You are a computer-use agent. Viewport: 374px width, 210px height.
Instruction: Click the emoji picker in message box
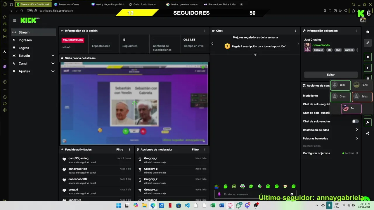[x=292, y=194]
